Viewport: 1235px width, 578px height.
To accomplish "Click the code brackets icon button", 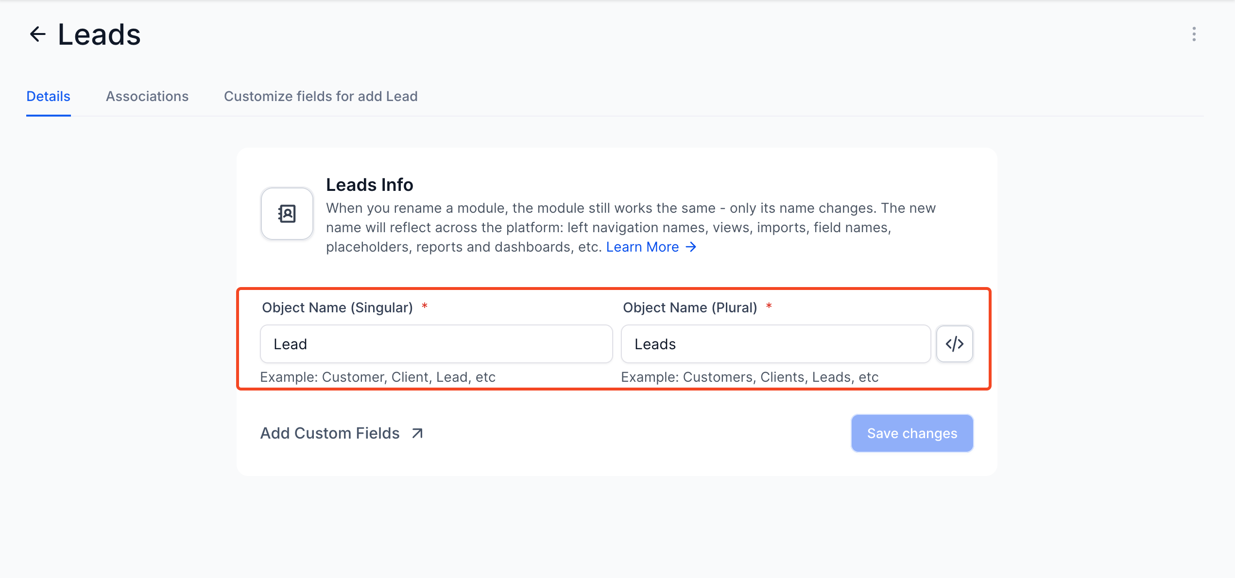I will point(954,344).
